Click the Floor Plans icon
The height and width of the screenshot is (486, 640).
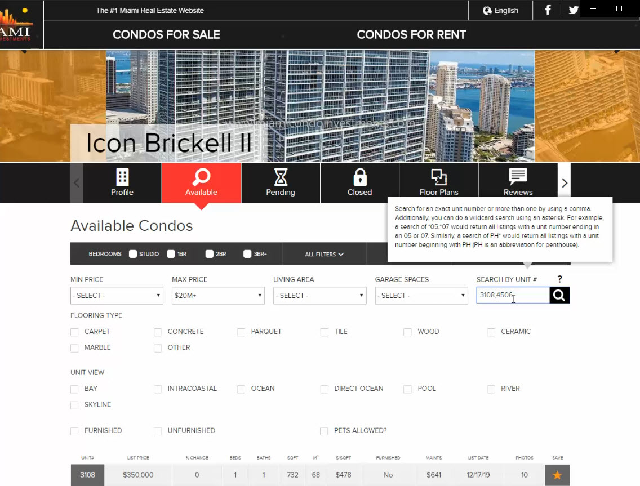(438, 177)
